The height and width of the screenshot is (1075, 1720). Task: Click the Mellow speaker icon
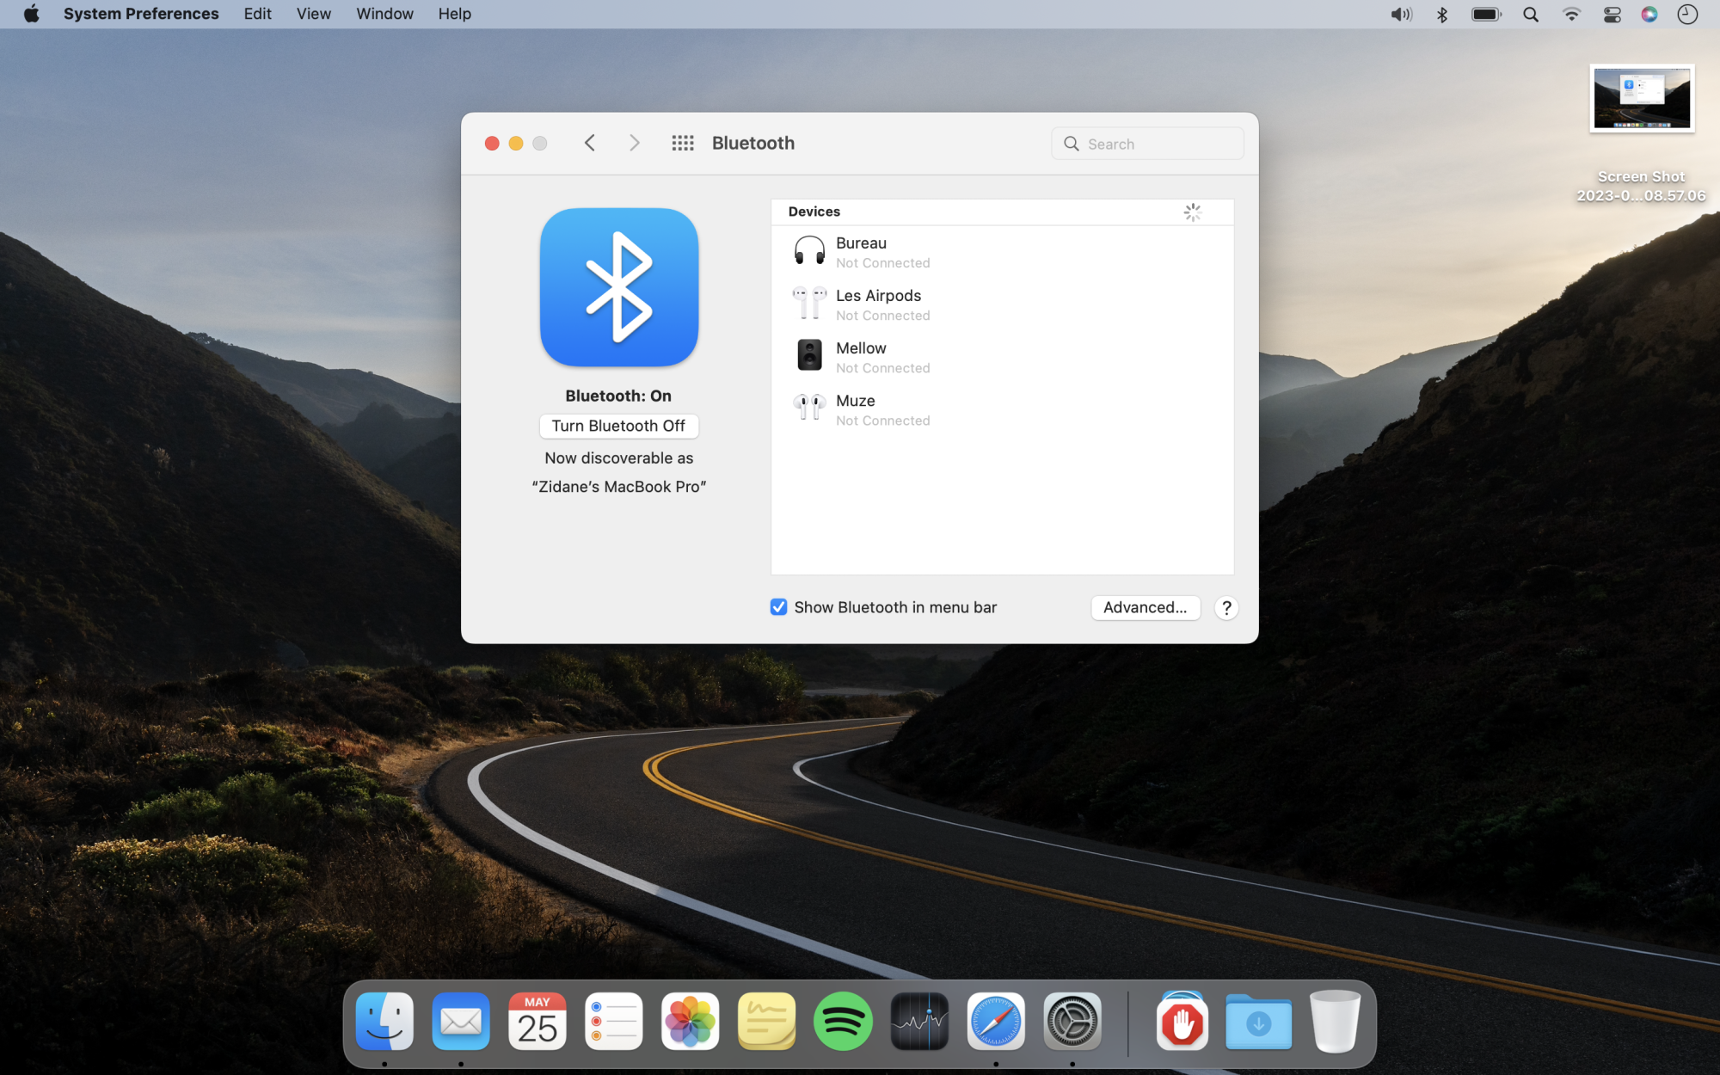pyautogui.click(x=808, y=355)
